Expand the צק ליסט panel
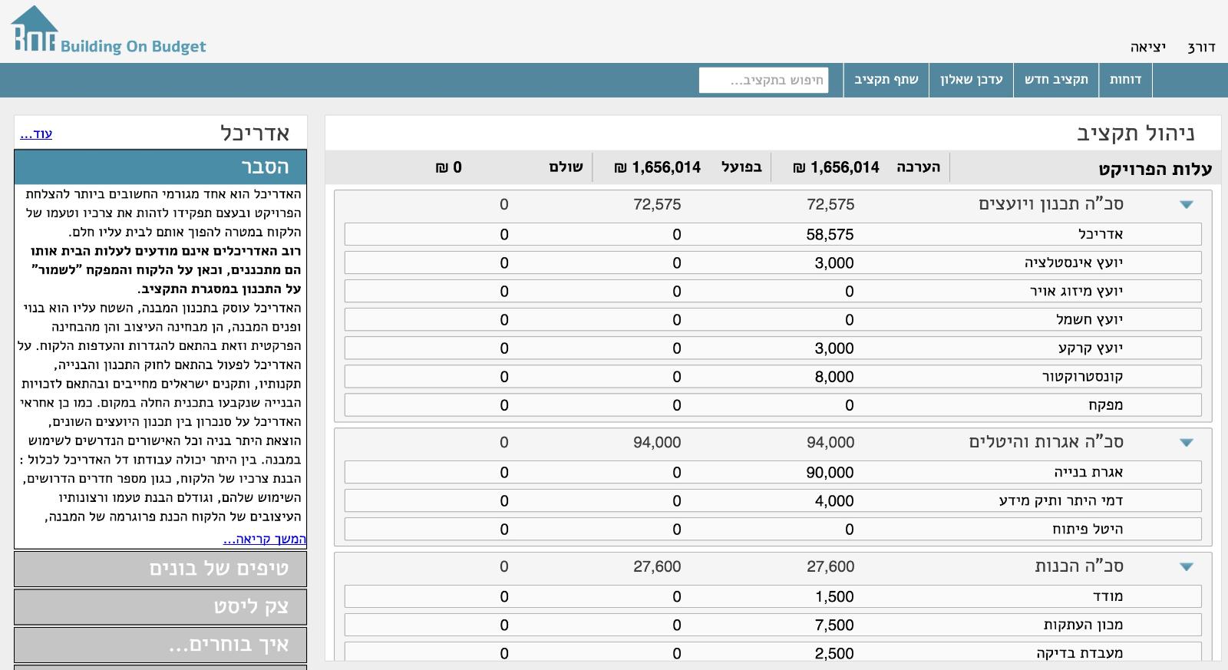The image size is (1228, 670). point(160,607)
